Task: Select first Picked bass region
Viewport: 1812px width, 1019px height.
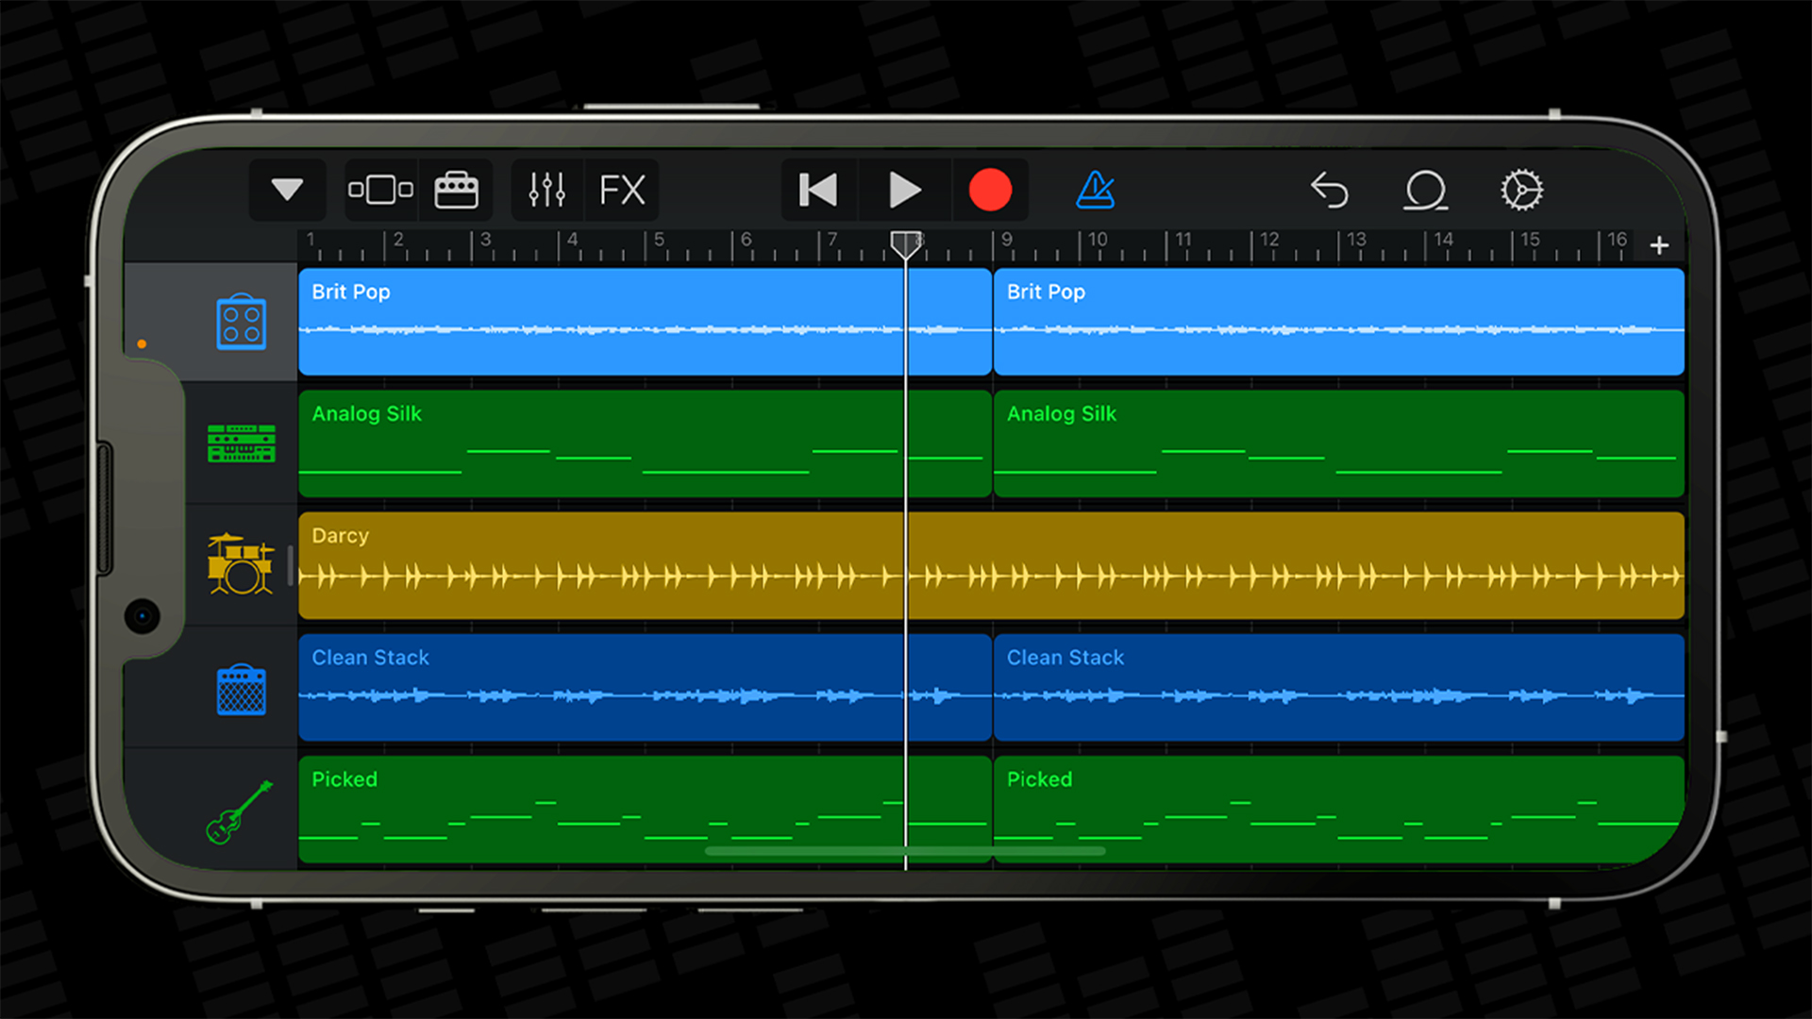Action: pyautogui.click(x=645, y=809)
